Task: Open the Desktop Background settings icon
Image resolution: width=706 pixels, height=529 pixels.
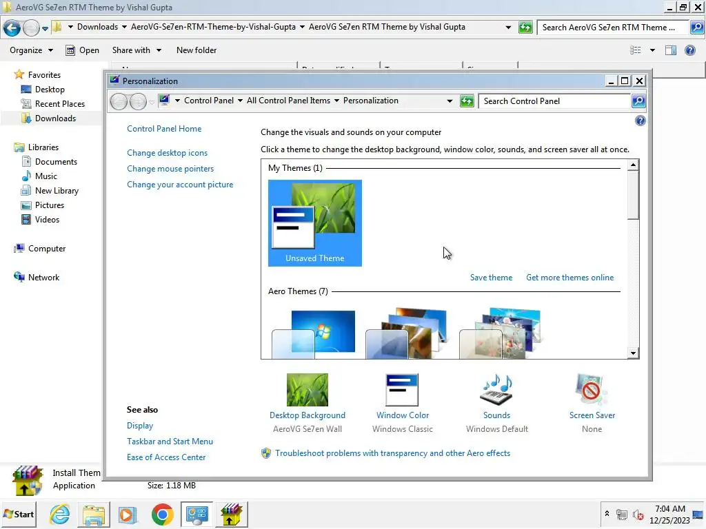Action: [x=307, y=390]
